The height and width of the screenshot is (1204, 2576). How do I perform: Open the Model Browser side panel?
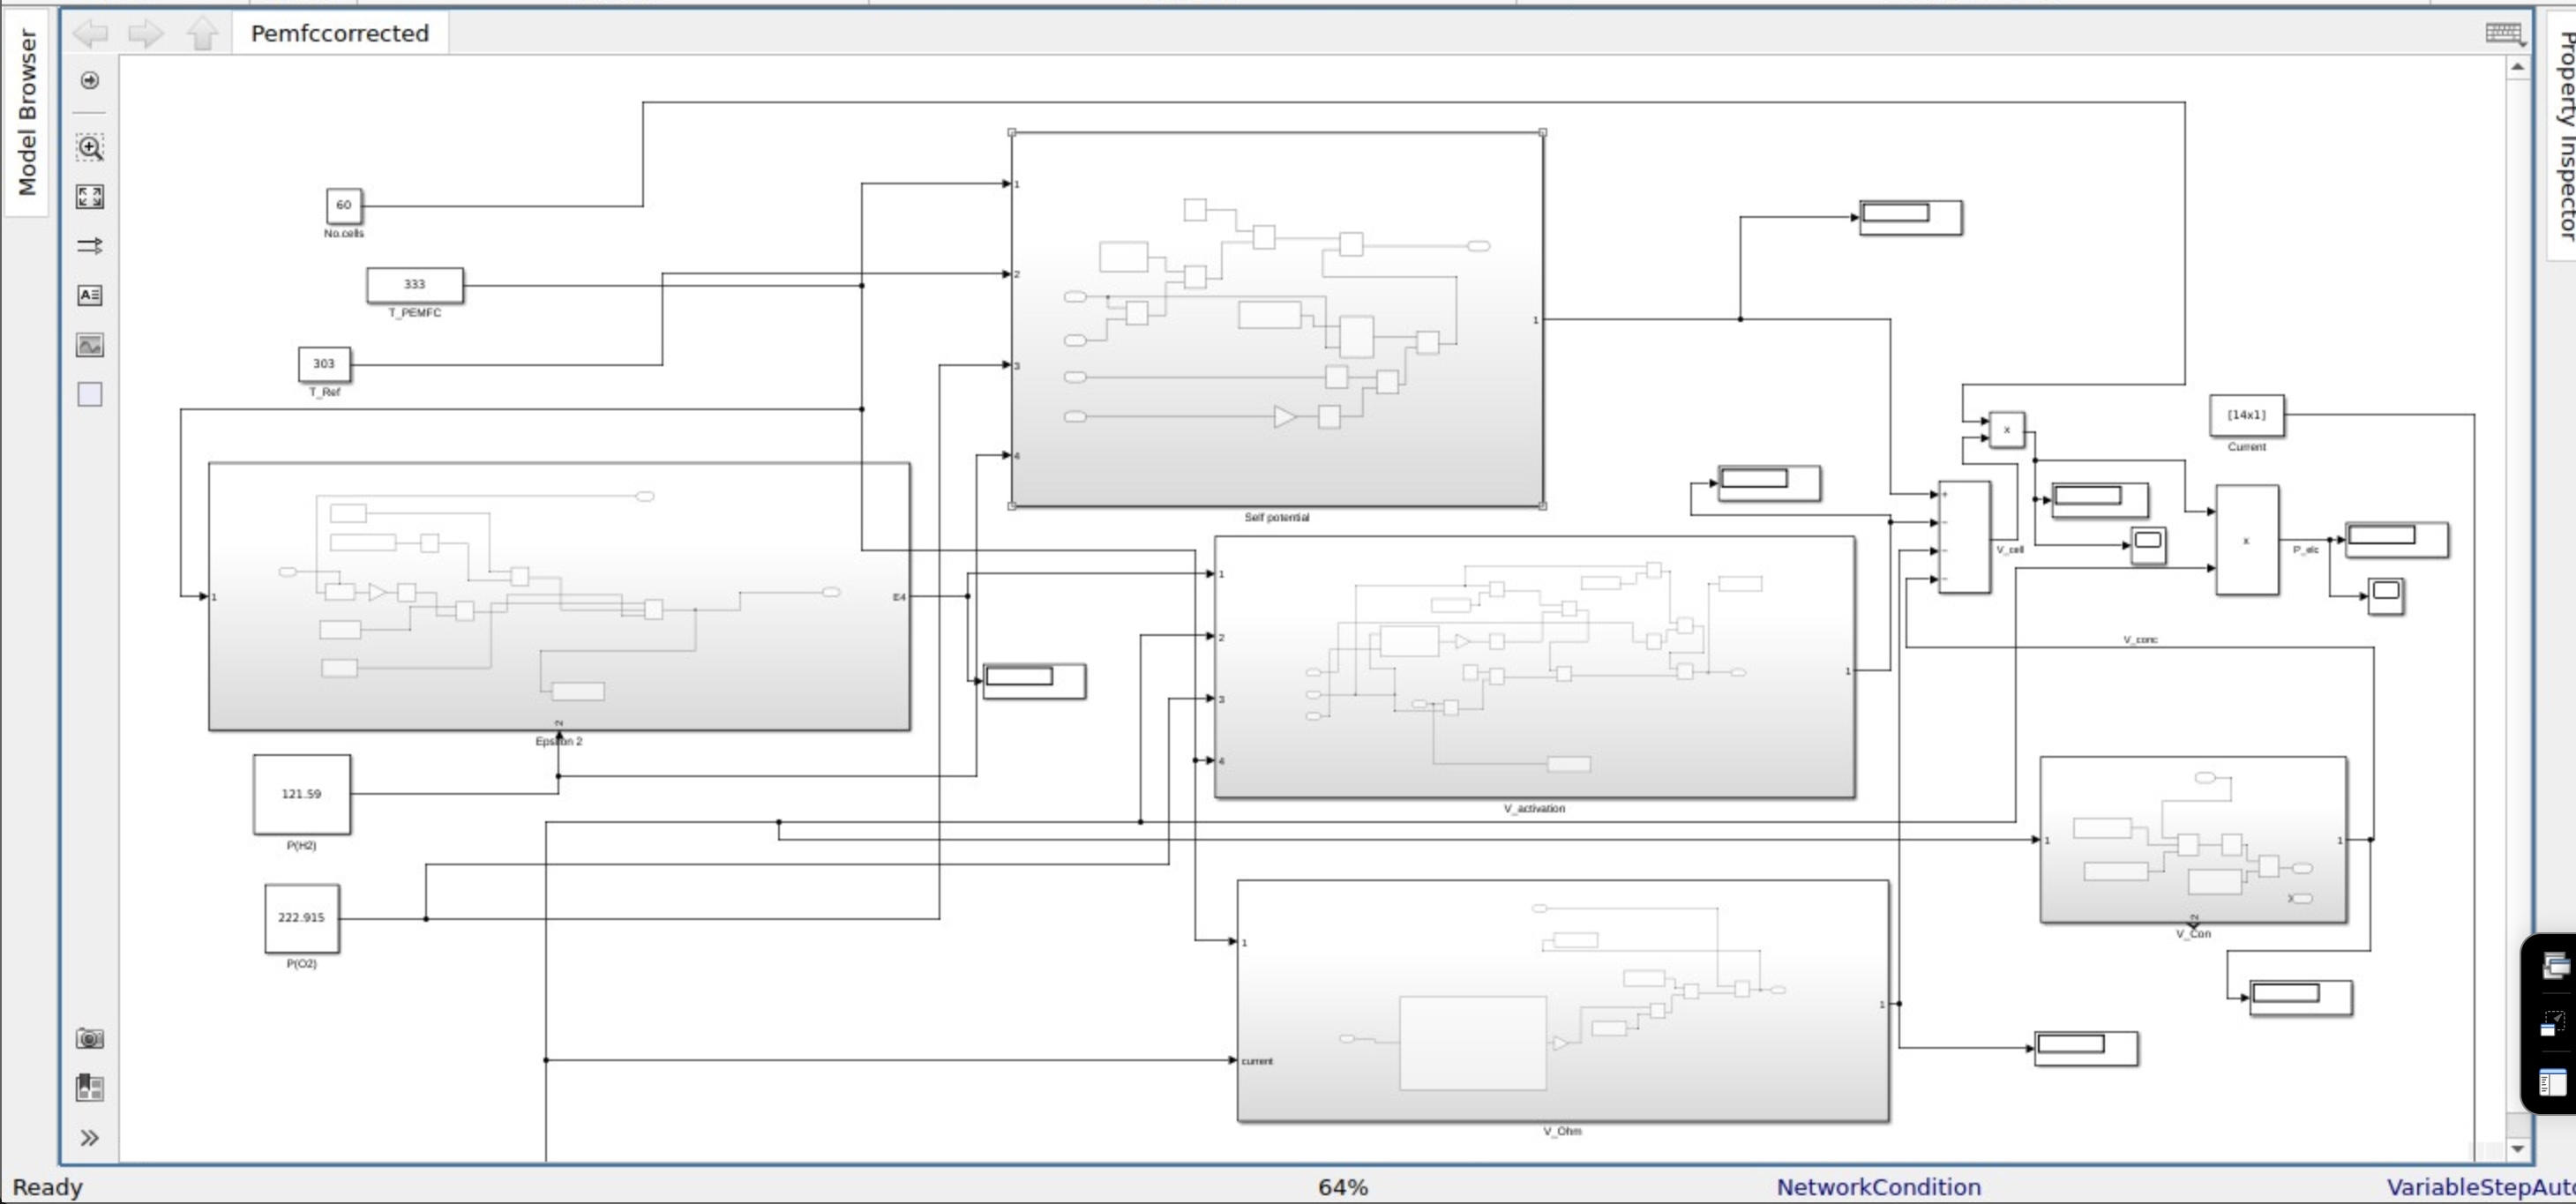tap(27, 112)
